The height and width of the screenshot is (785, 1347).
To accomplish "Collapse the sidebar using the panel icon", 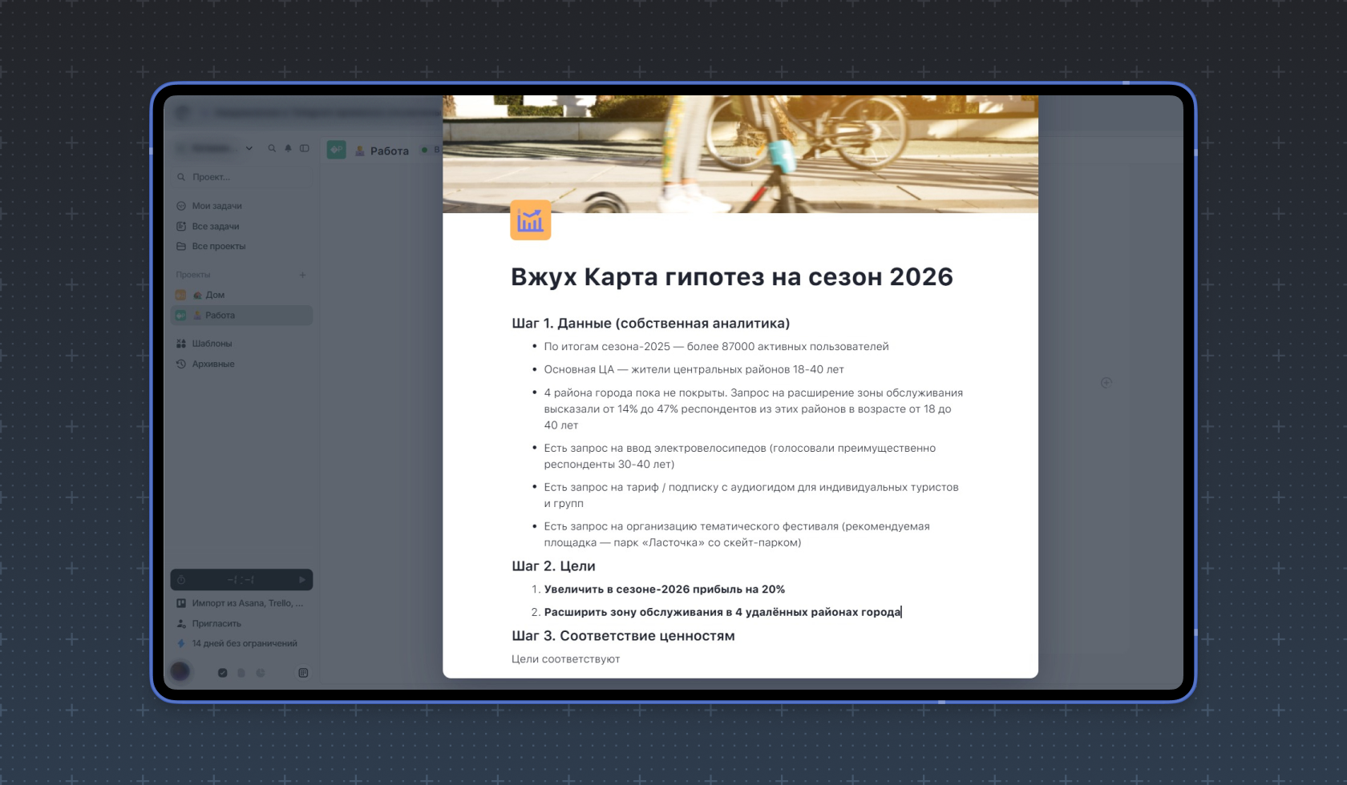I will click(x=303, y=148).
